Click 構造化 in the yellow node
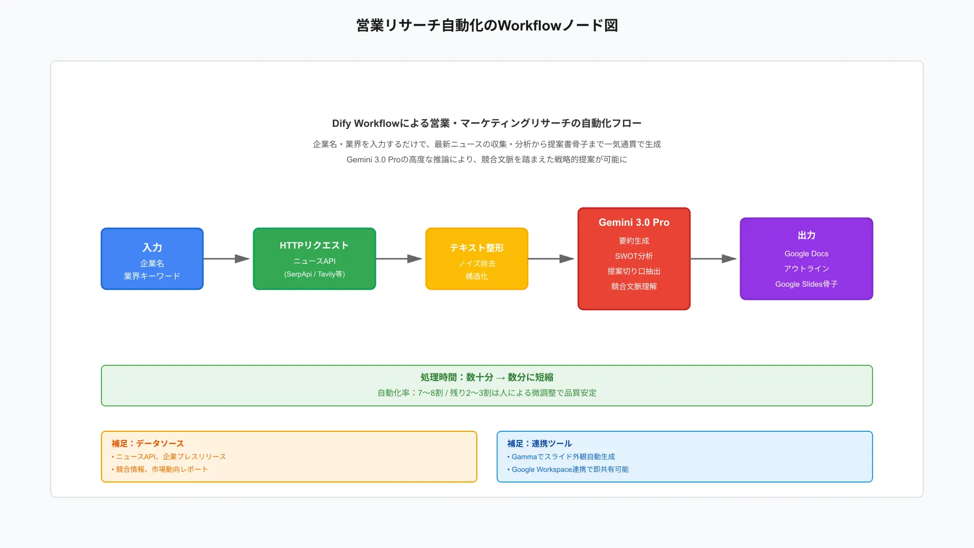This screenshot has height=548, width=974. (x=477, y=276)
